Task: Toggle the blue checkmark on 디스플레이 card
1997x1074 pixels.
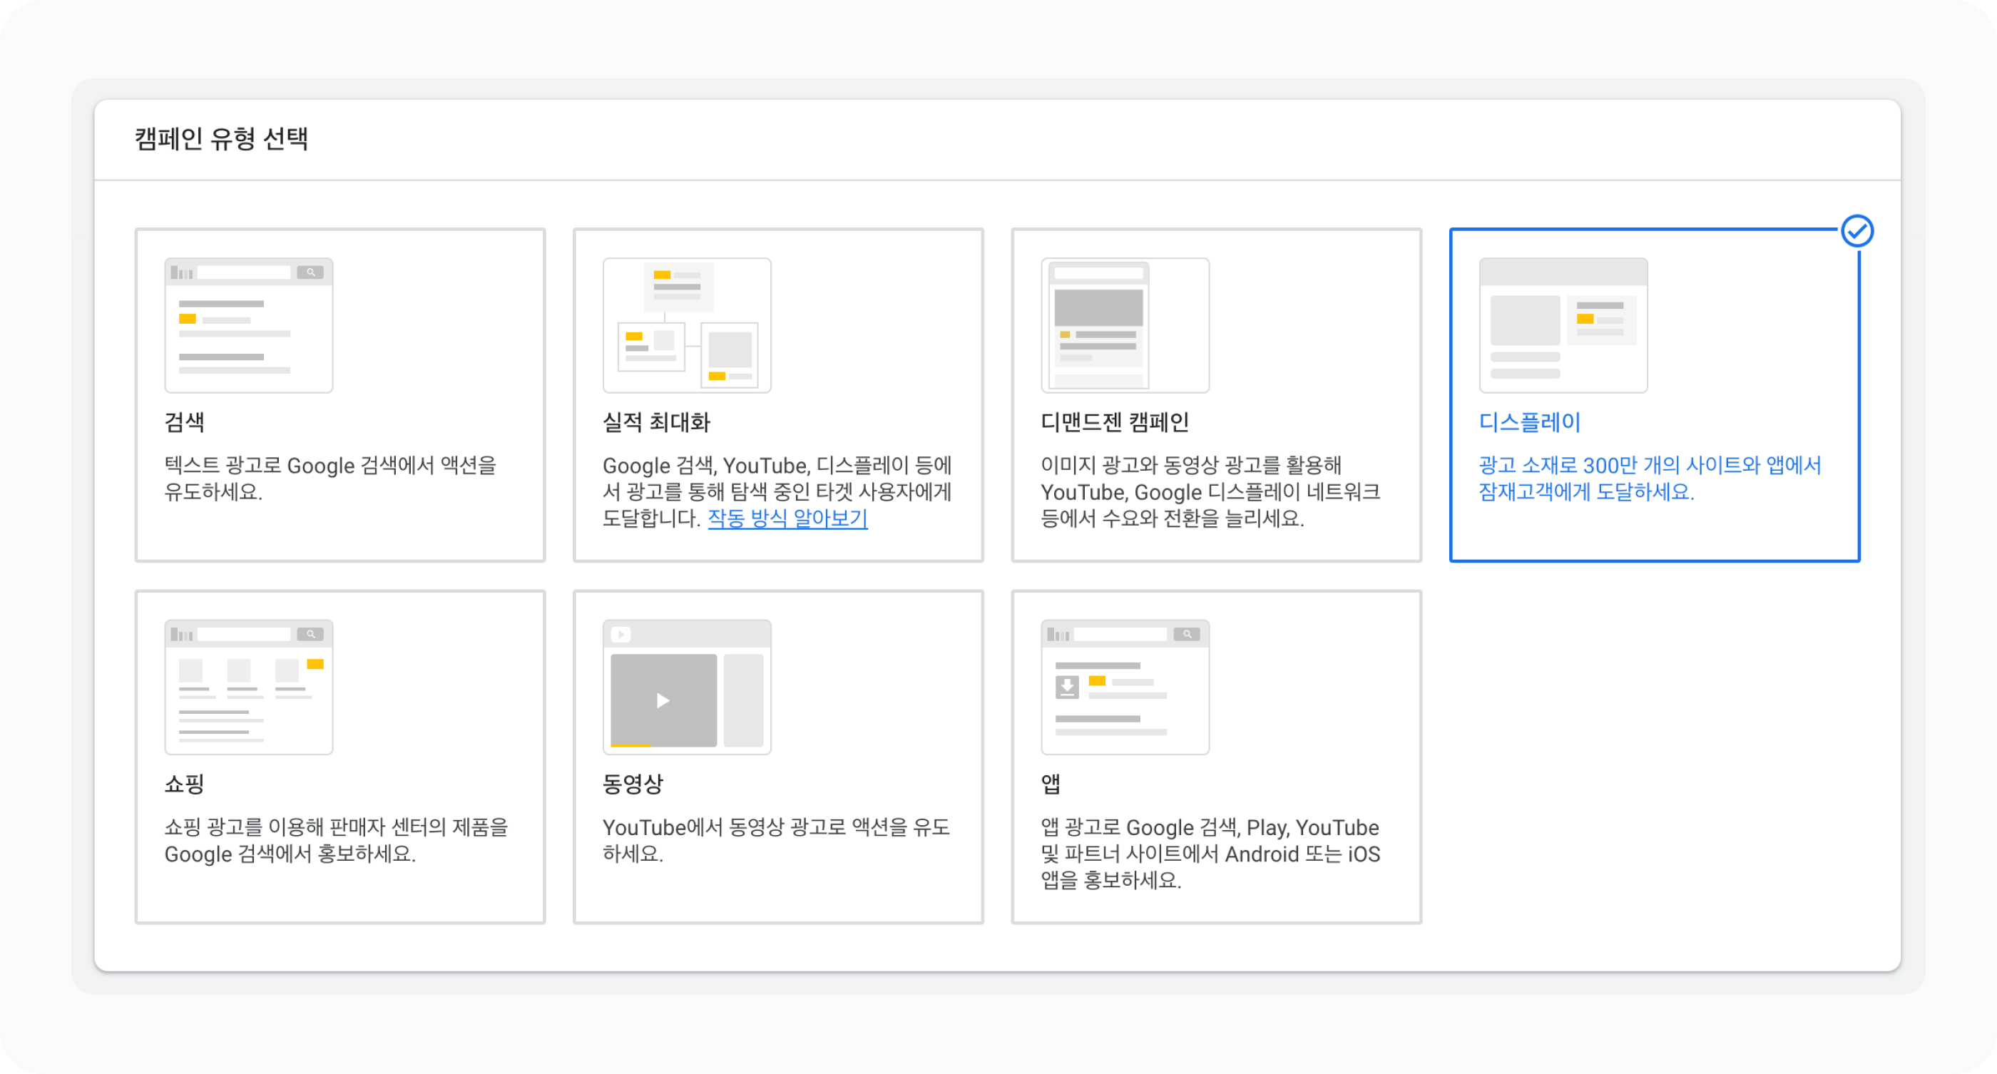Action: pos(1856,230)
